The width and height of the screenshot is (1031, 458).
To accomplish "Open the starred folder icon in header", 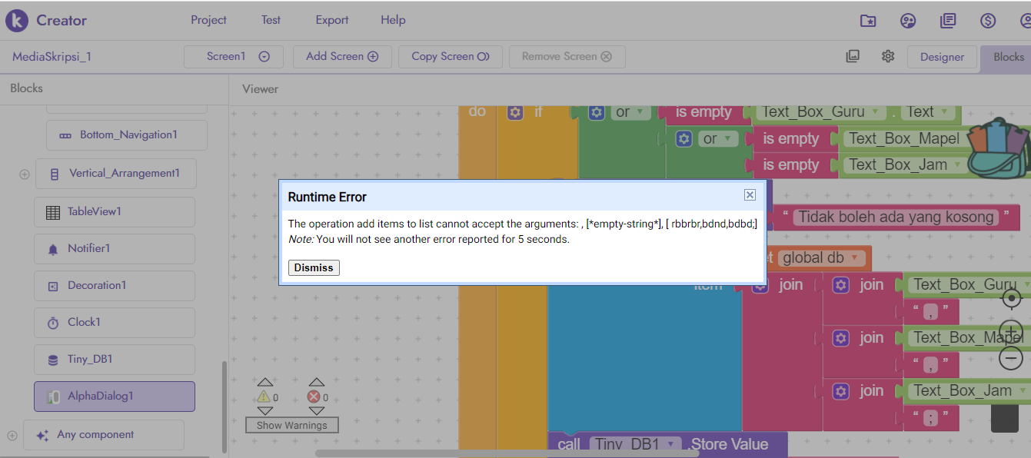I will pos(868,21).
